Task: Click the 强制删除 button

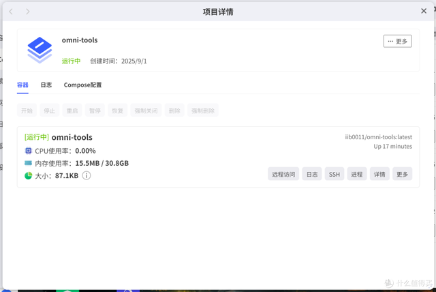Action: [203, 111]
